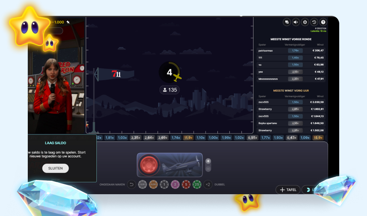Click the € 63,96 win amount
The height and width of the screenshot is (216, 367).
(x=319, y=65)
